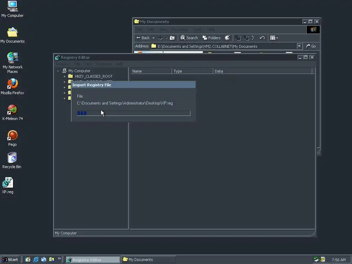The image size is (352, 264).
Task: Open the Recycle Bin desktop icon
Action: click(12, 161)
